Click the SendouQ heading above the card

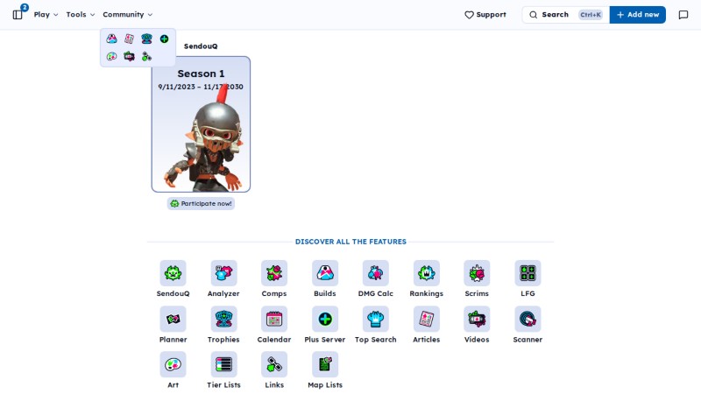coord(201,46)
